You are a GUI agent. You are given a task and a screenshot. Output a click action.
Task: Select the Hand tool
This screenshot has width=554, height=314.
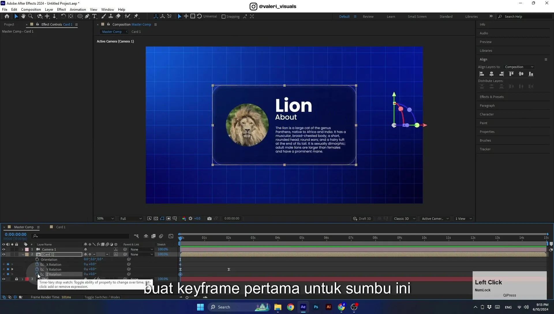point(23,16)
